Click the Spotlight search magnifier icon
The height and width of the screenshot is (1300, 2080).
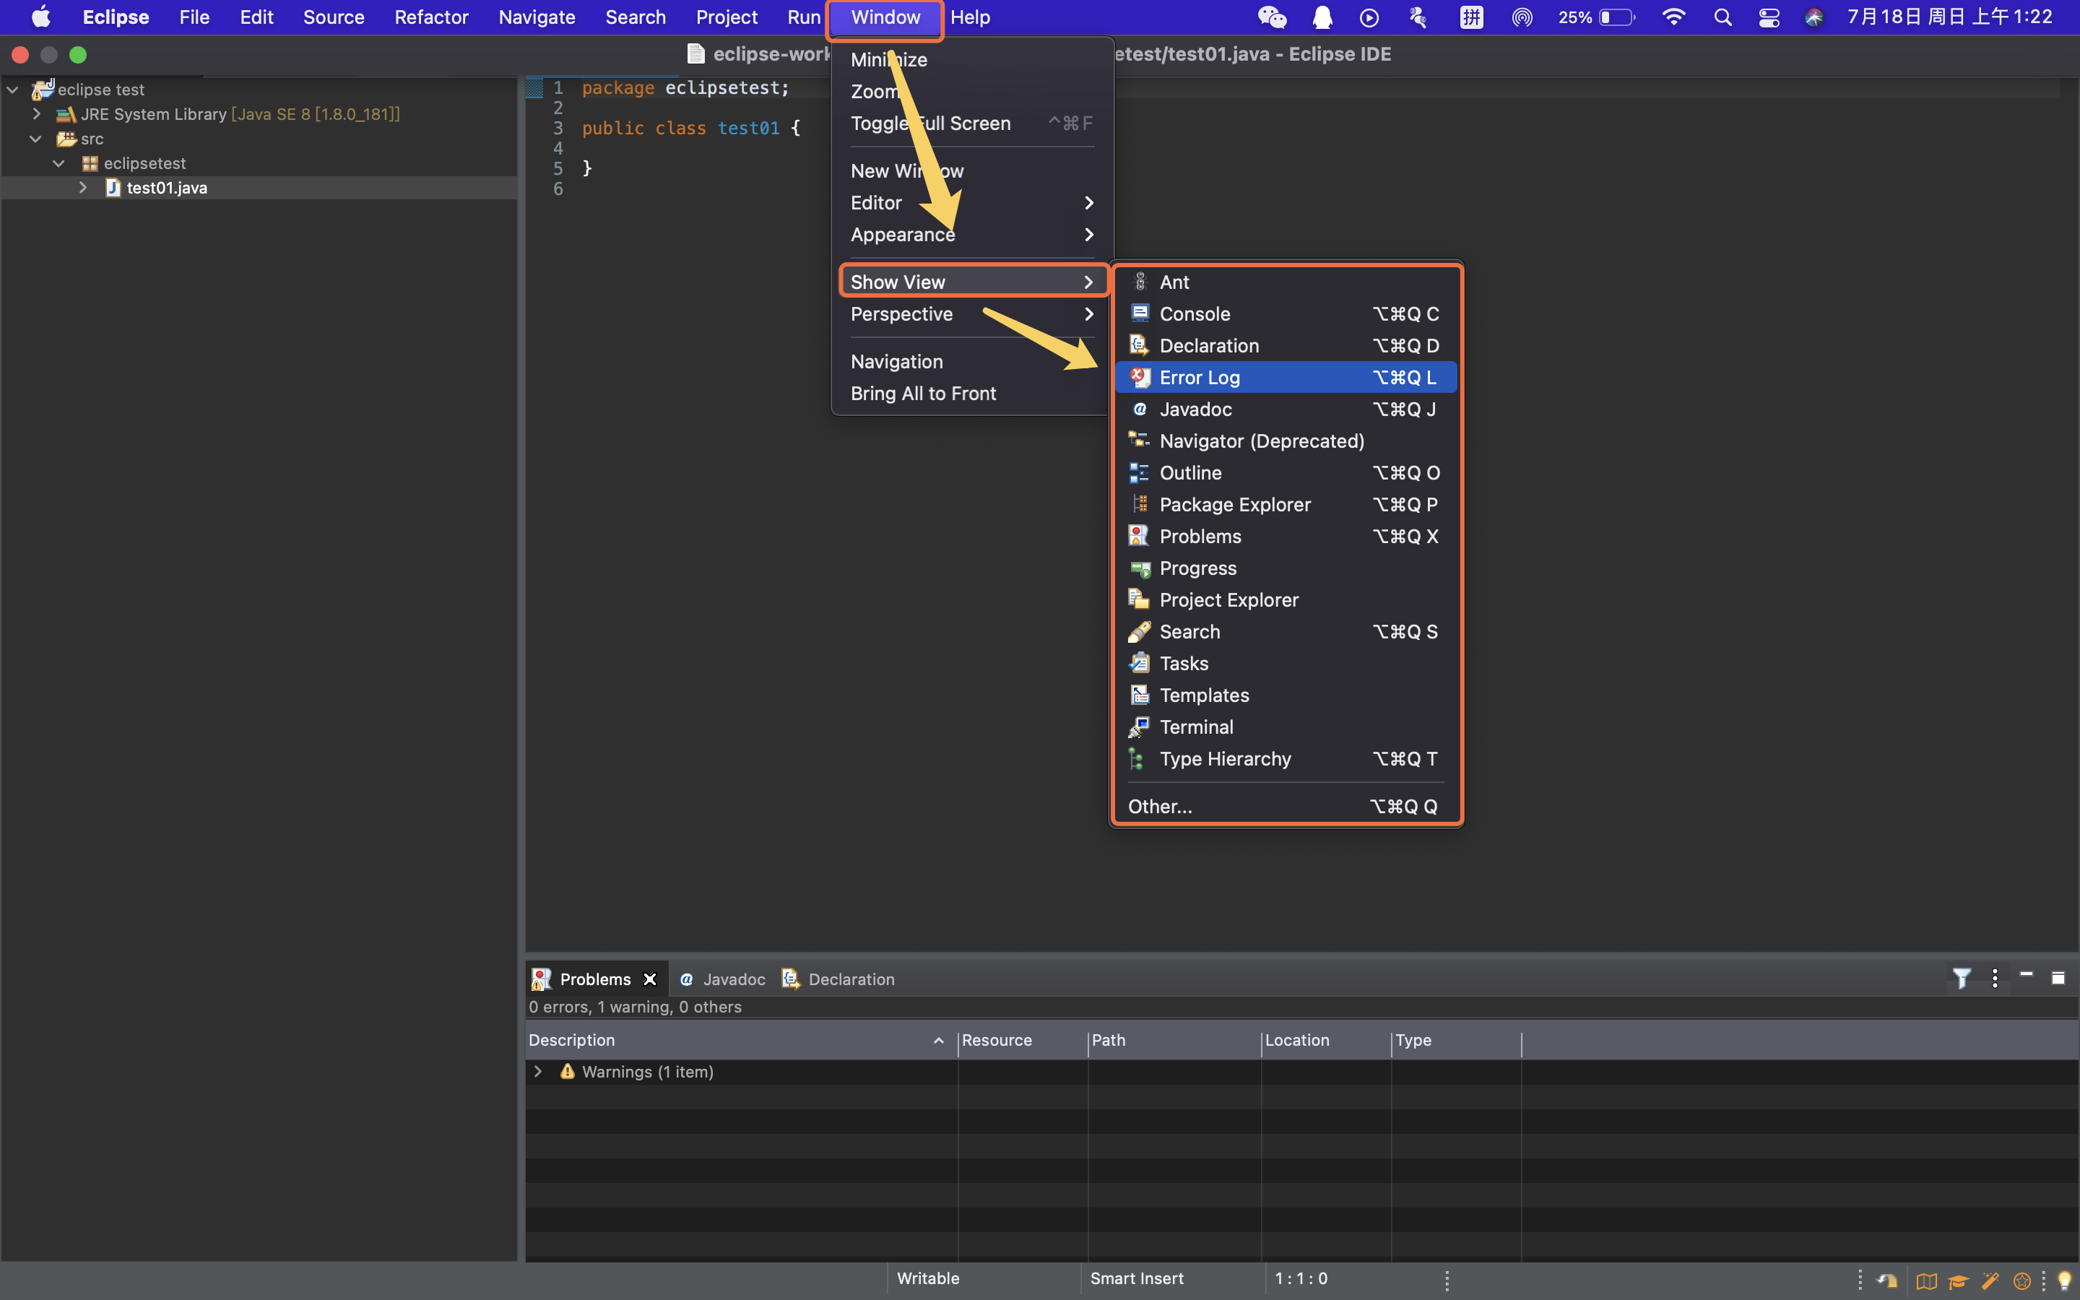pos(1722,17)
